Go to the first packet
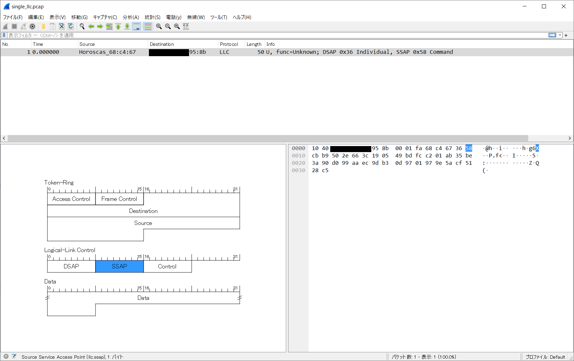574x361 pixels. (x=118, y=26)
